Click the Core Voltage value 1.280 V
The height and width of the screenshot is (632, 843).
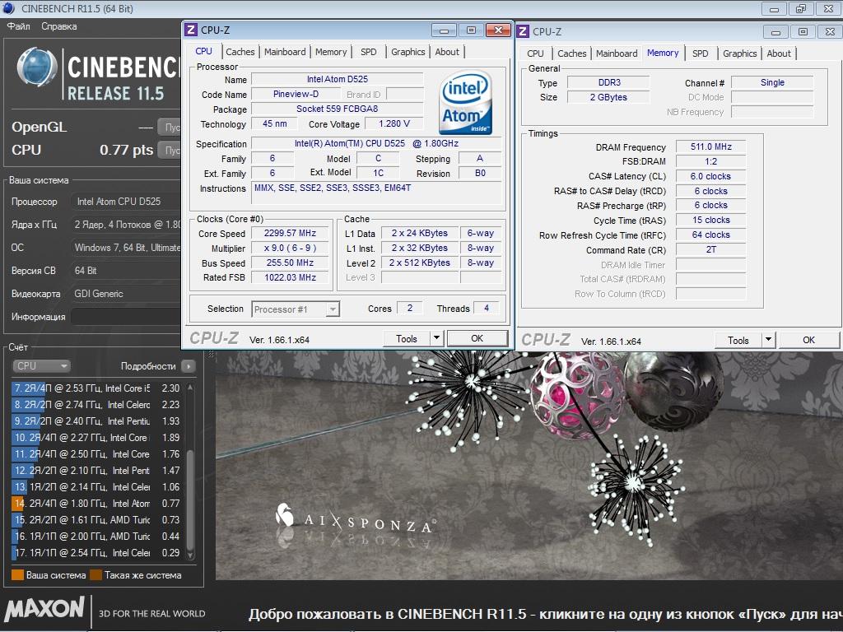tap(394, 123)
